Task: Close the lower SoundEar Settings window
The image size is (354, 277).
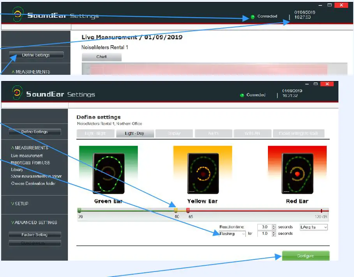Action: 327,84
